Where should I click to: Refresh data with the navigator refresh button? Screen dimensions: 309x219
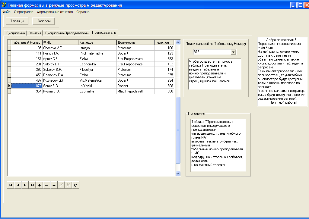(76, 185)
